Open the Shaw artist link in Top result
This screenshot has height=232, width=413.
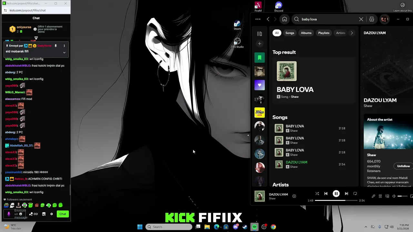295,97
